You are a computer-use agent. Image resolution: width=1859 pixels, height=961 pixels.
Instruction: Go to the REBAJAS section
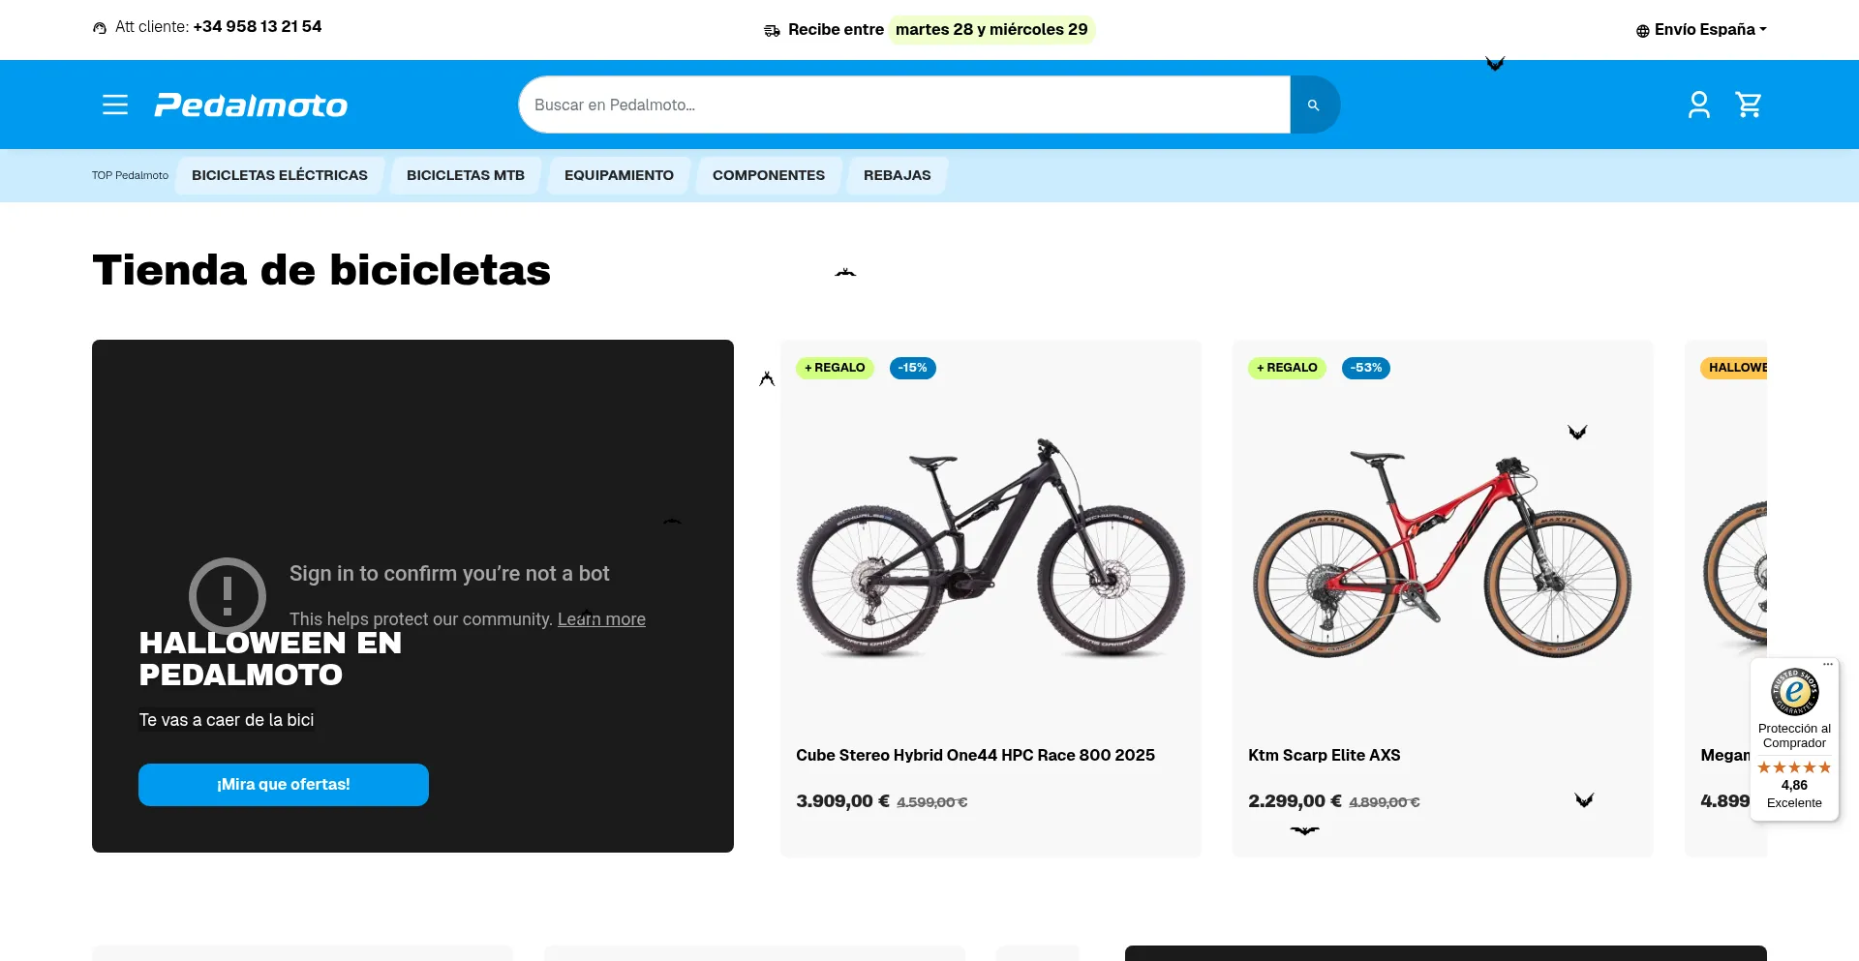pyautogui.click(x=898, y=175)
